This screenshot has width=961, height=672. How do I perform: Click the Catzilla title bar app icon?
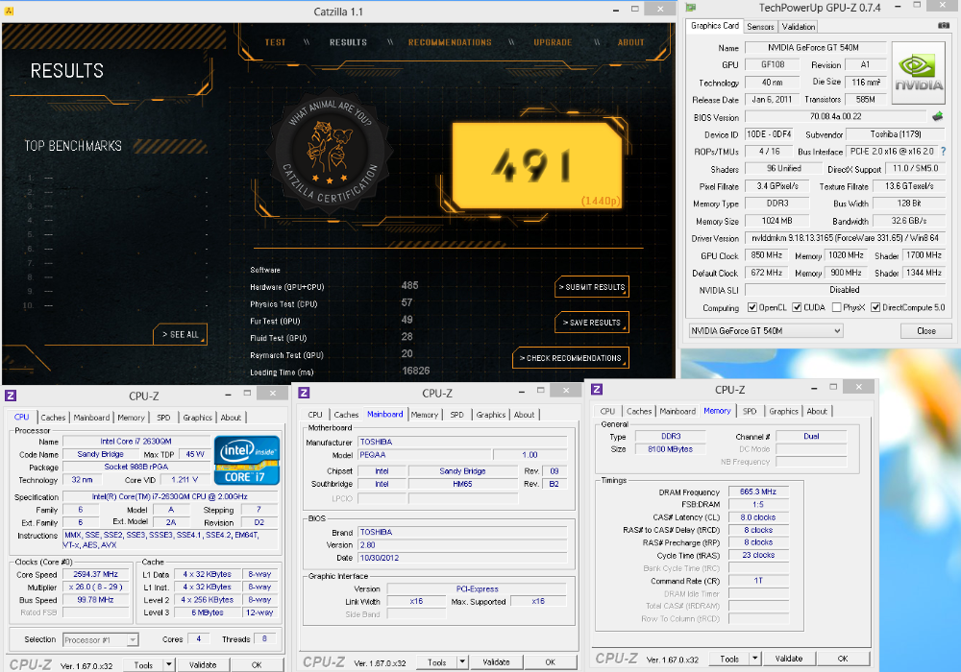coord(9,11)
